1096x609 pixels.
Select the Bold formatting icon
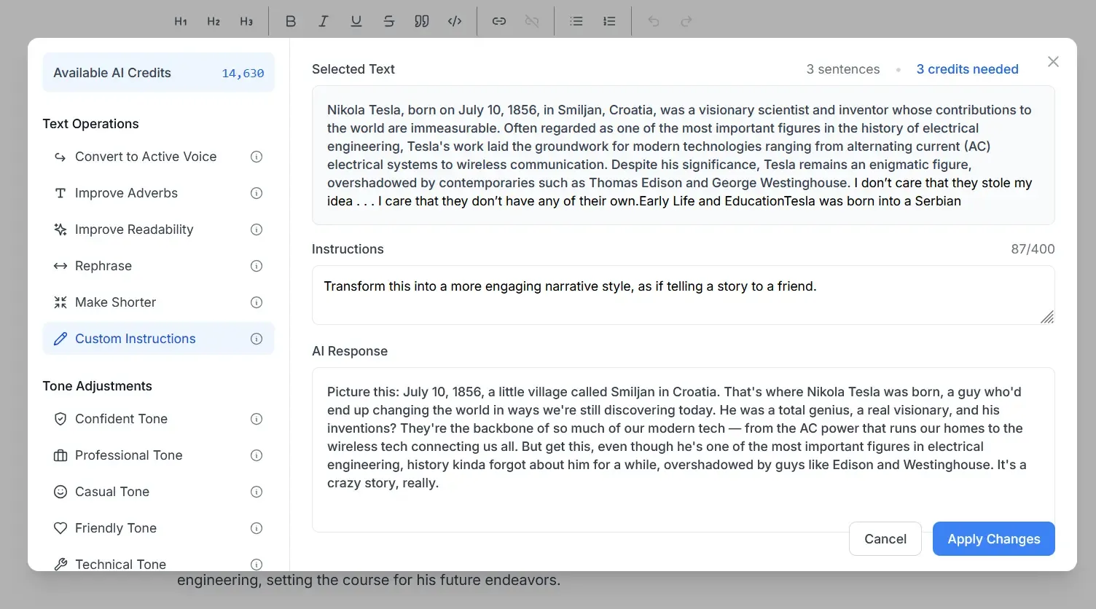tap(291, 21)
